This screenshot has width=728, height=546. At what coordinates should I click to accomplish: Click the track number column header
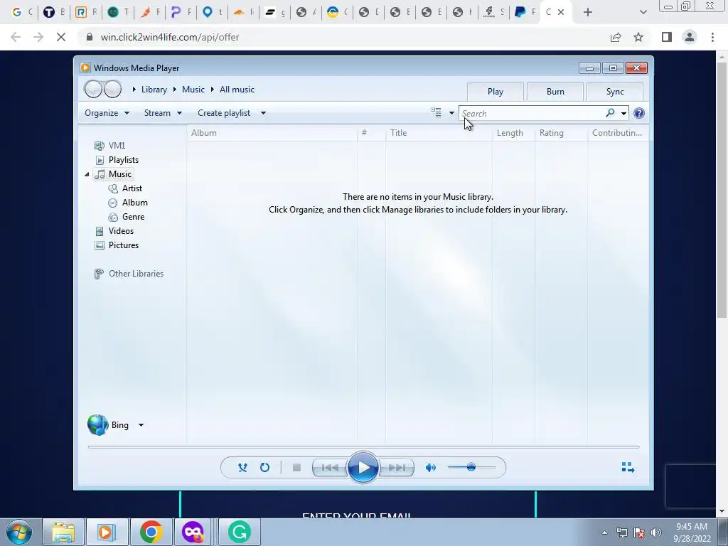coord(371,133)
